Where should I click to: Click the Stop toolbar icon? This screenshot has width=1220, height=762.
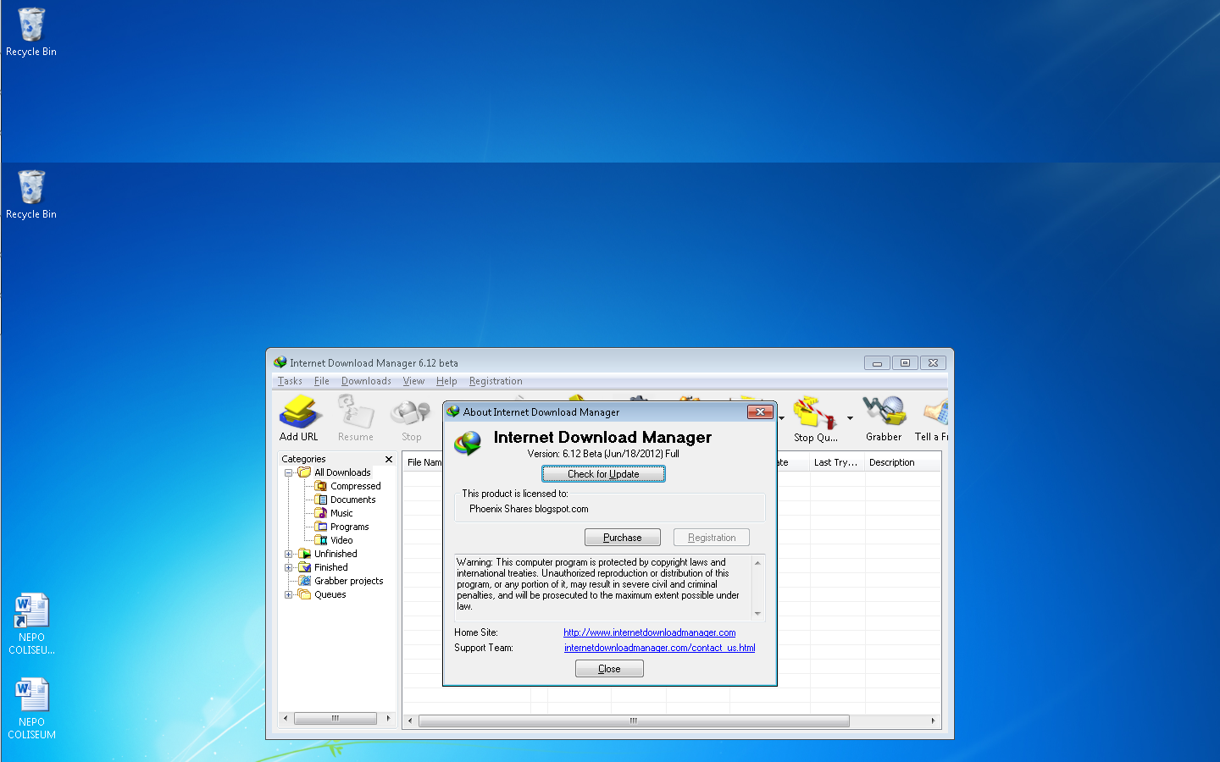[x=411, y=412]
